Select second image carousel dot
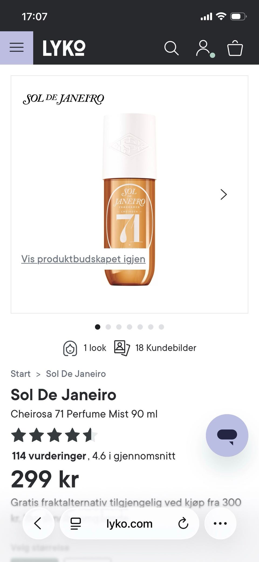Viewport: 259px width, 562px height. (x=108, y=327)
